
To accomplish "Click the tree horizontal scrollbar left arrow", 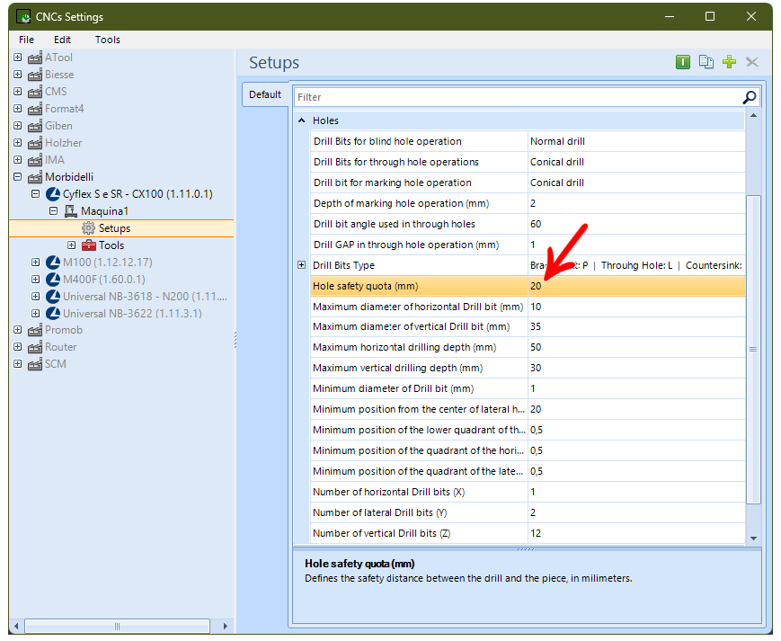I will click(16, 626).
